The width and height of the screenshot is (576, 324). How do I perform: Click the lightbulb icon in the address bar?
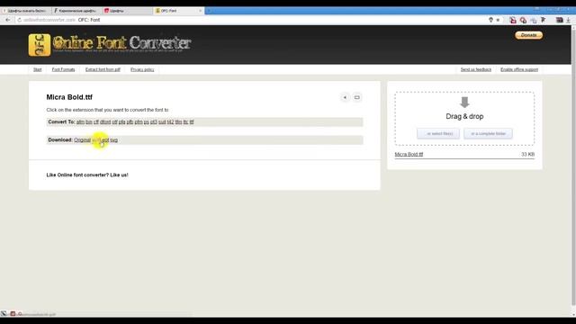click(490, 20)
